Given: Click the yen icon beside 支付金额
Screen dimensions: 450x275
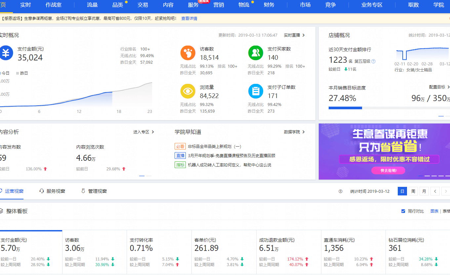Looking at the screenshot, I should pyautogui.click(x=6, y=53).
